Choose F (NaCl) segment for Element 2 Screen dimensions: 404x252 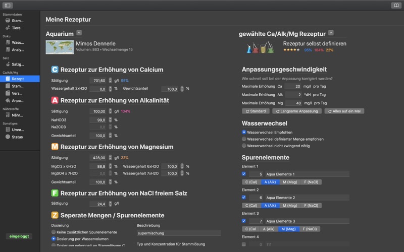click(x=311, y=206)
